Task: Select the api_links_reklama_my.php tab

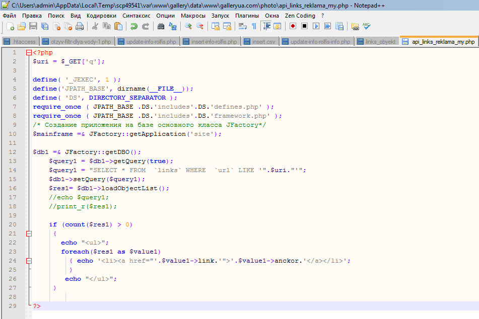Action: [439, 41]
